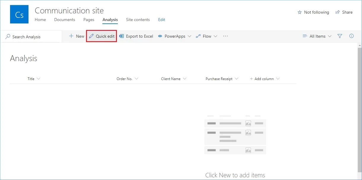Click Export to Excel
The image size is (362, 180).
pyautogui.click(x=136, y=36)
